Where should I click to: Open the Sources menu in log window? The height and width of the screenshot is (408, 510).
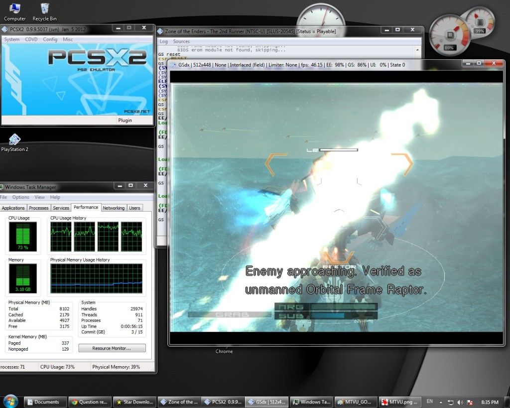coord(181,41)
